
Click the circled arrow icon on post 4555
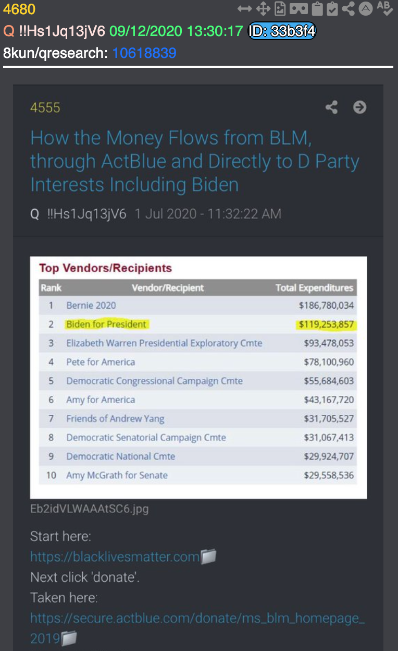click(x=359, y=107)
